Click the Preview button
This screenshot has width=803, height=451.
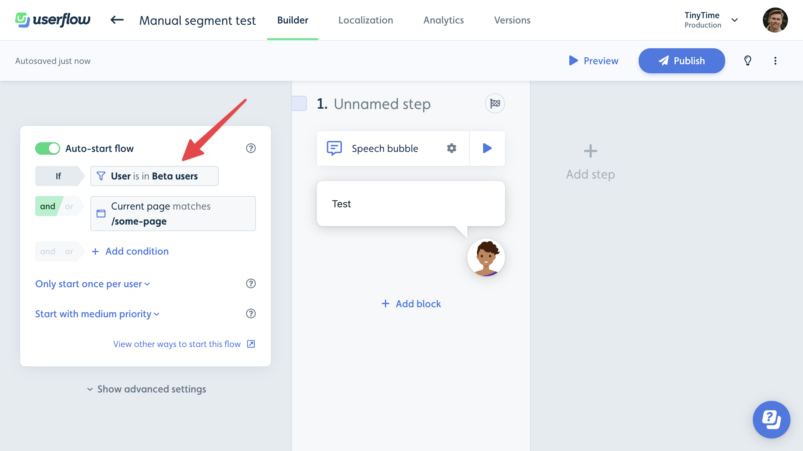(x=593, y=61)
